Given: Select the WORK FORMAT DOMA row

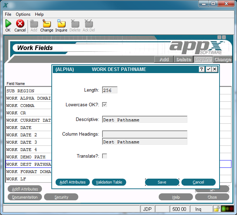Looking at the screenshot, I should 29,172.
